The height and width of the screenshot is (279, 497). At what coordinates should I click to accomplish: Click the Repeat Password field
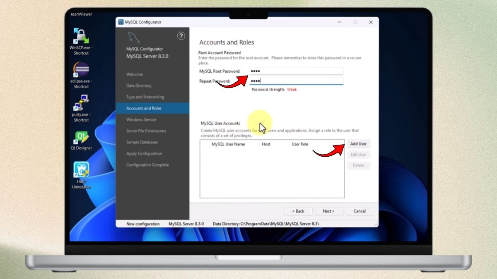pos(296,81)
